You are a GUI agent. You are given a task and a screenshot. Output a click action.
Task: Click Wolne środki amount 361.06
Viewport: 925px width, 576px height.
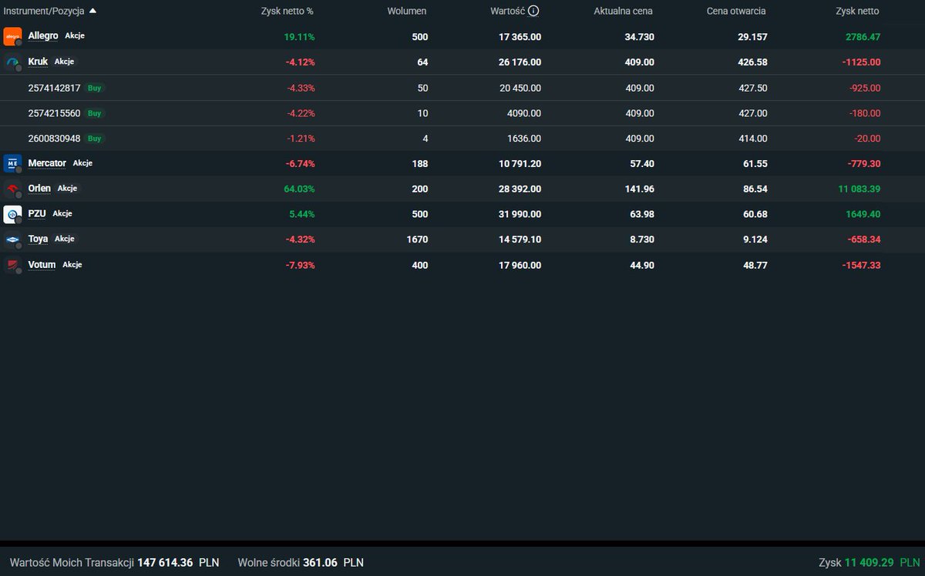320,563
